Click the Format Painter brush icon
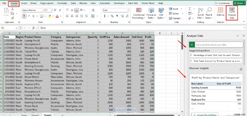Screen dimensions: 247x116 [12, 18]
